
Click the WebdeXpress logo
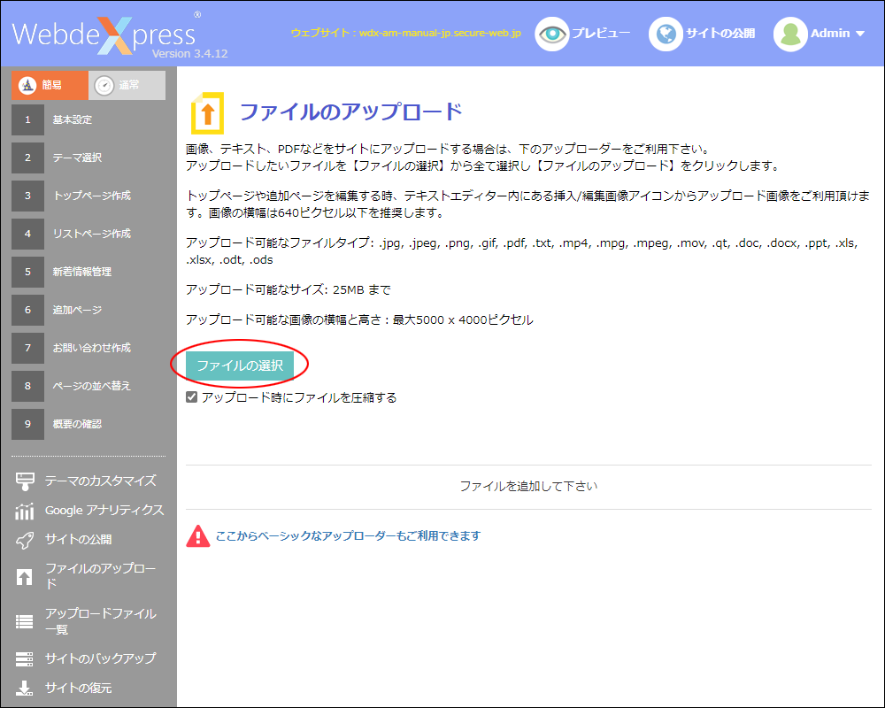(x=106, y=34)
